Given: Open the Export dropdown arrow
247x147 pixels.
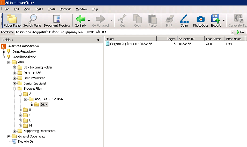Looking at the screenshot, I should click(224, 20).
